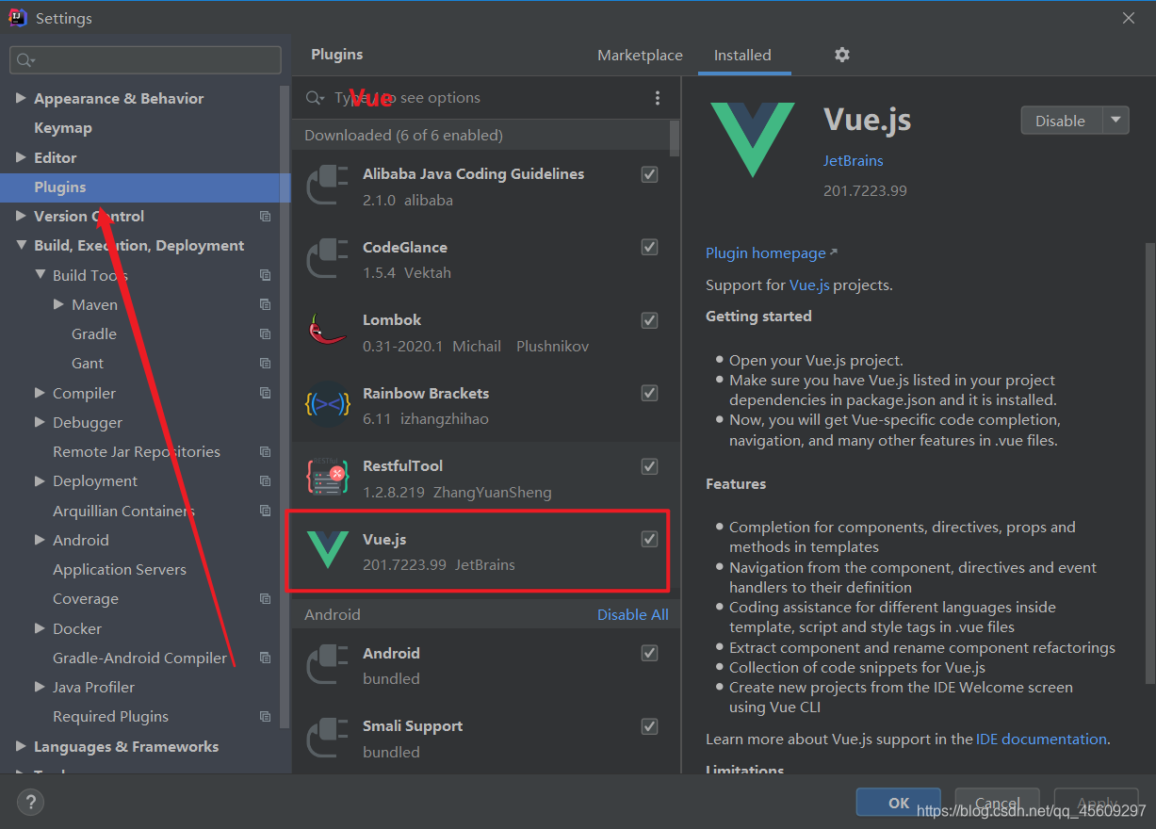Open plugin settings gear menu
Screen dimensions: 1156x829
point(842,55)
